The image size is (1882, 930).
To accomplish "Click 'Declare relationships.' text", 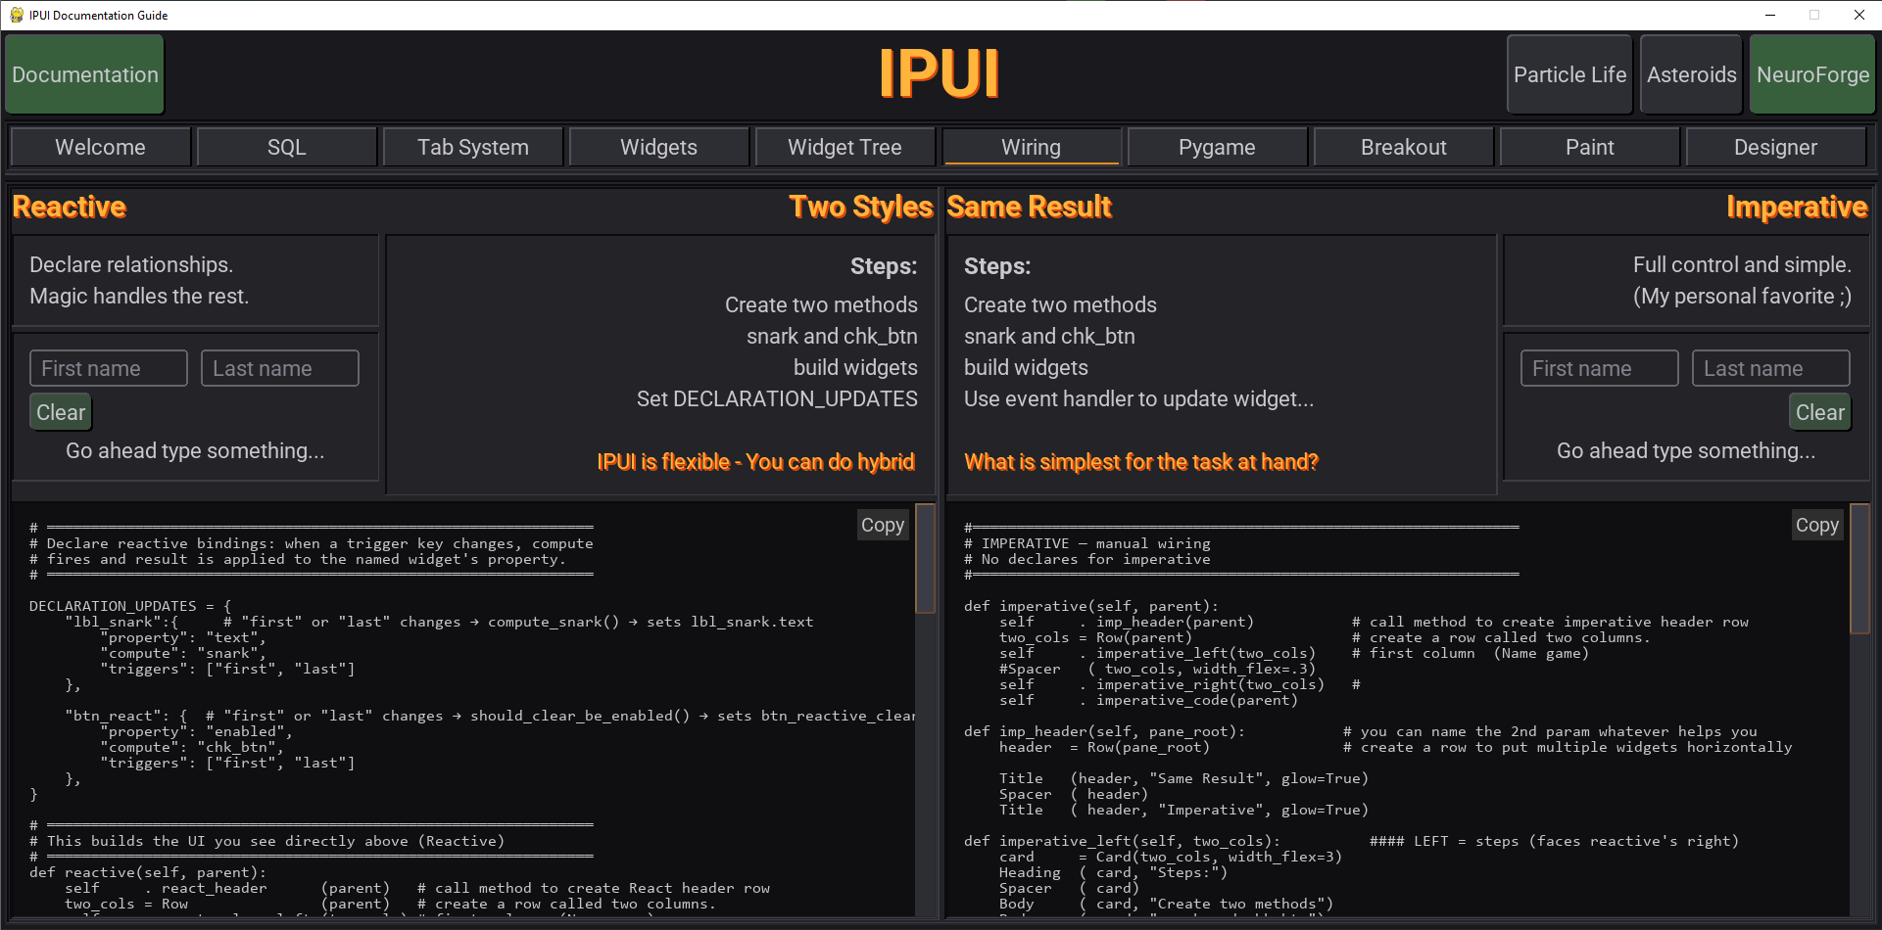I will point(131,264).
